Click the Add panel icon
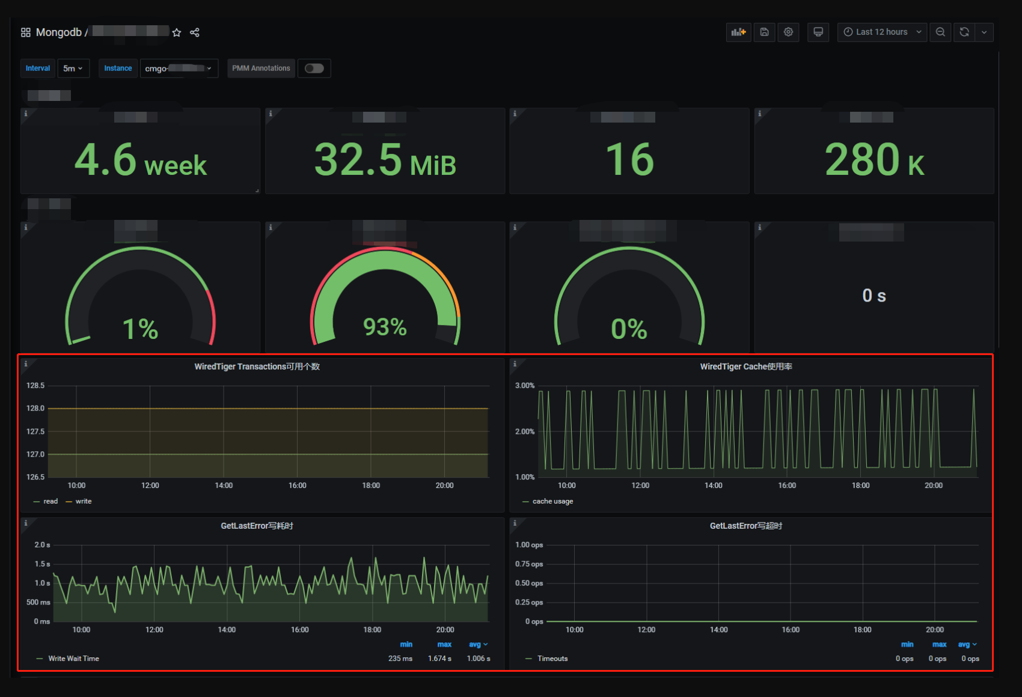 tap(738, 32)
